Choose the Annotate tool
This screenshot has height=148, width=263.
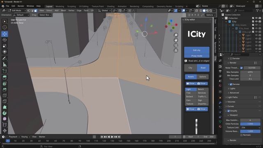[x=5, y=58]
